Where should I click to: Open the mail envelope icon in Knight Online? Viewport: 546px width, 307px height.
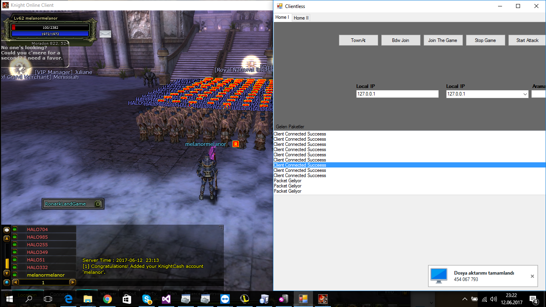[x=105, y=34]
